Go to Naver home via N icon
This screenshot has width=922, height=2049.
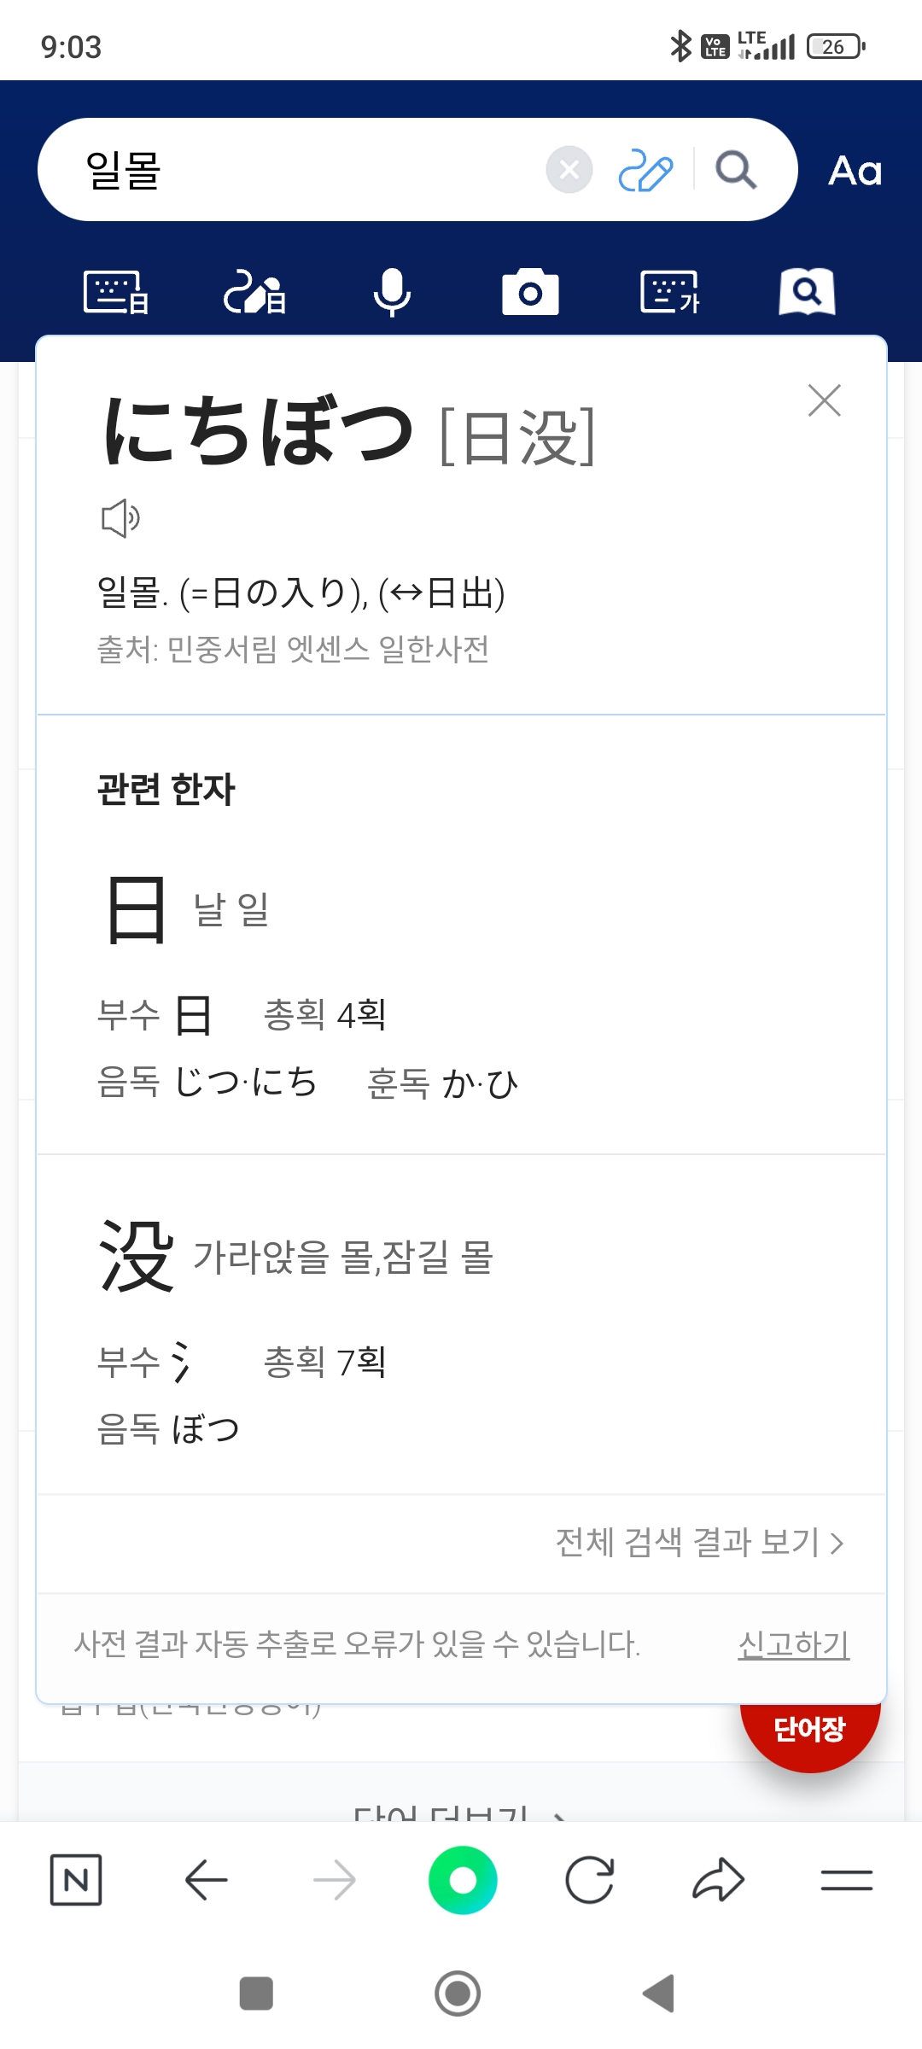(76, 1880)
